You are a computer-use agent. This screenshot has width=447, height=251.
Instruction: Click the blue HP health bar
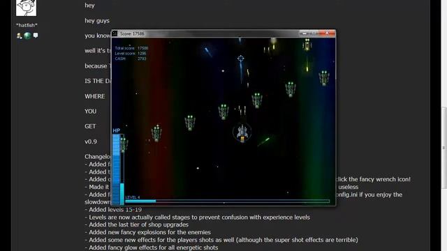click(x=117, y=169)
